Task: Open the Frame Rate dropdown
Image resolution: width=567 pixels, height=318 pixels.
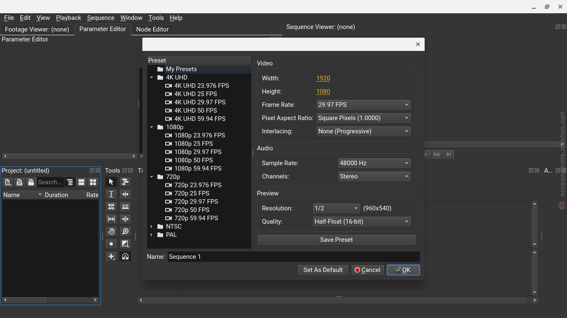Action: coord(364,105)
